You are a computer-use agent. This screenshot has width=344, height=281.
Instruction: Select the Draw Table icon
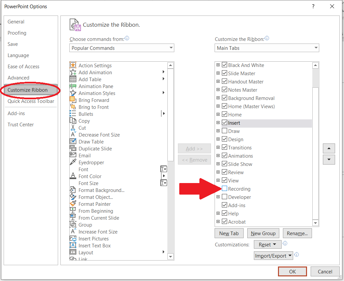73,141
